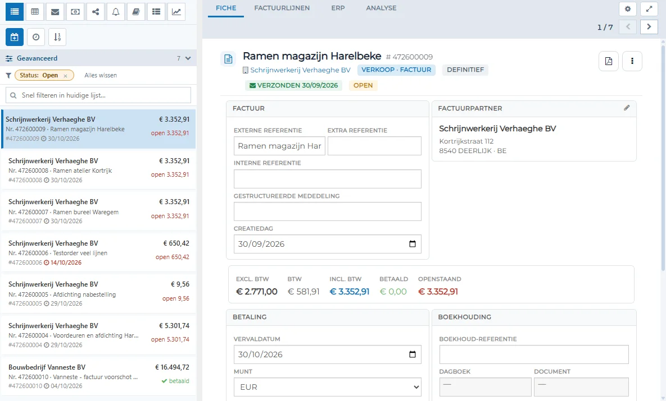Expand the Geavanceerd filter panel

point(188,58)
